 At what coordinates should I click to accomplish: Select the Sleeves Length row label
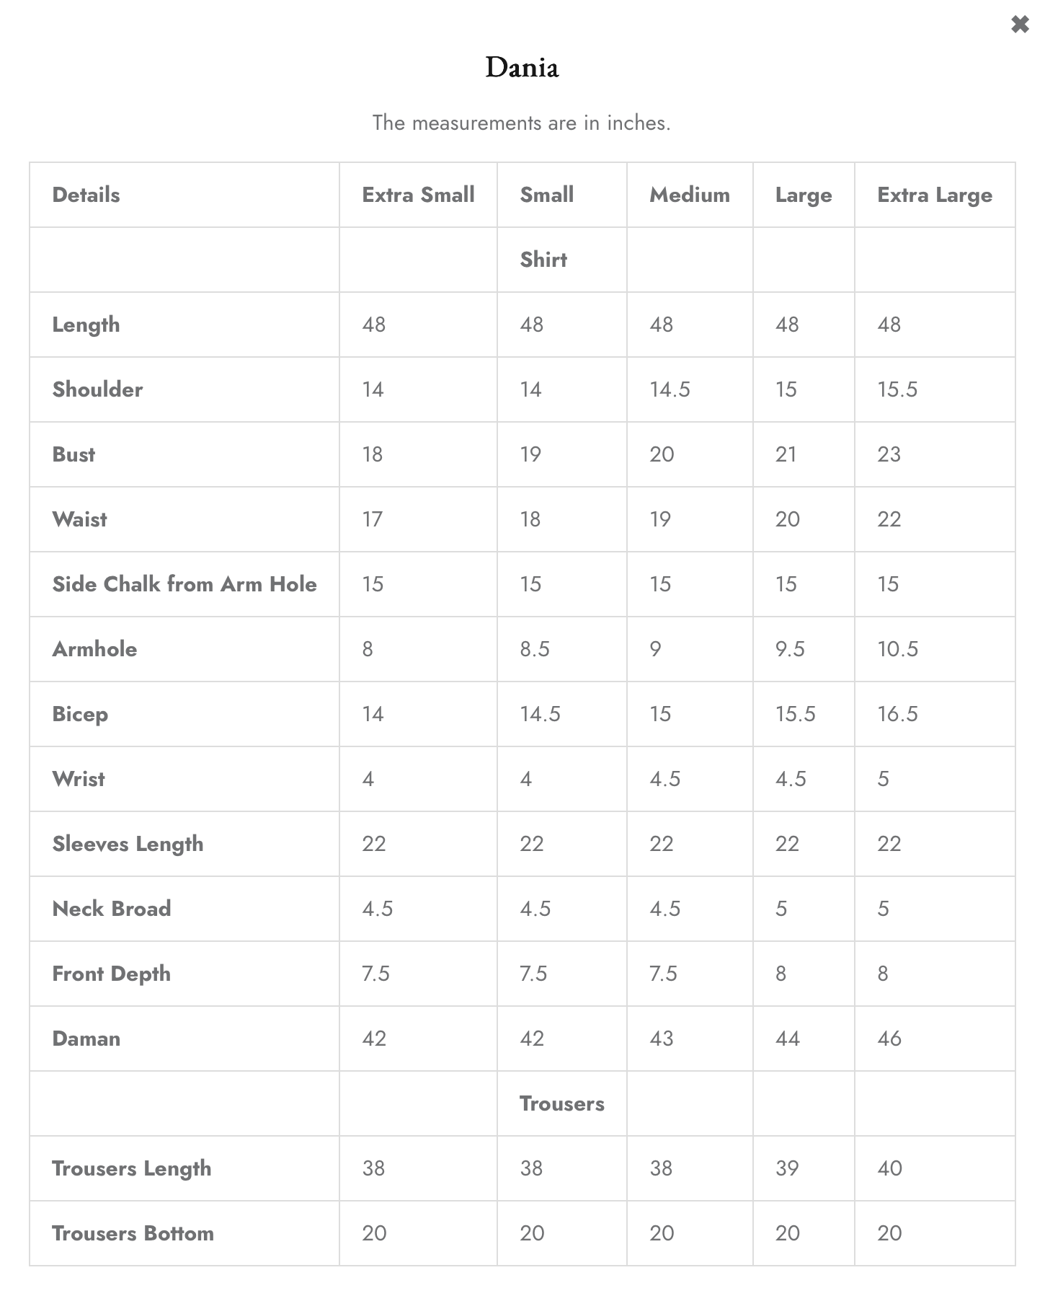128,845
